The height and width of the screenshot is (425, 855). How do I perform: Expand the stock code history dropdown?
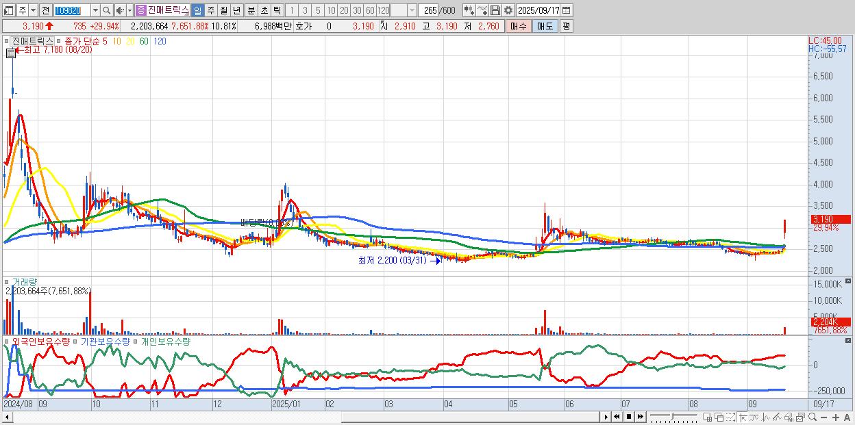point(95,10)
